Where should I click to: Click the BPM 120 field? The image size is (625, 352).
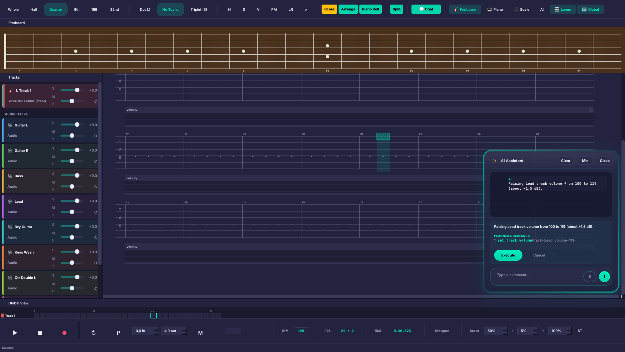pyautogui.click(x=301, y=331)
